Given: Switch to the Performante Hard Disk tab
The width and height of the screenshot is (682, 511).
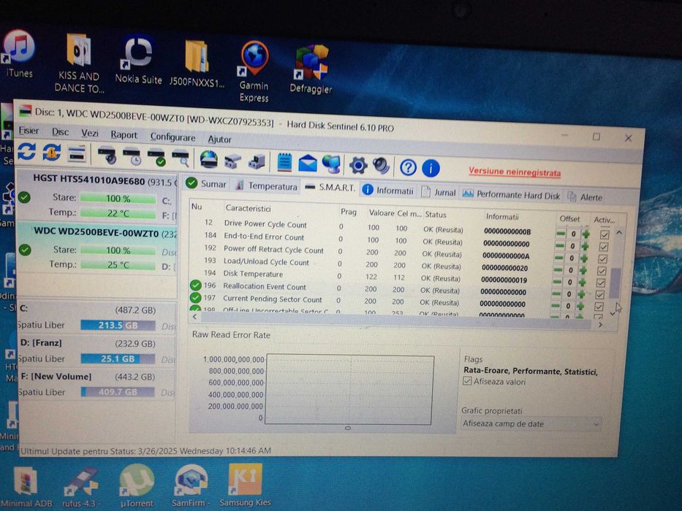Looking at the screenshot, I should click(x=511, y=195).
